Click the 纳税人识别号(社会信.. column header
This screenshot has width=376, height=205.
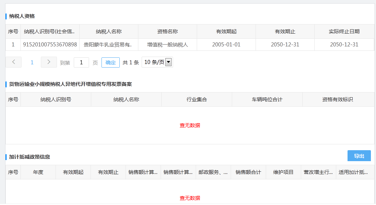click(x=50, y=31)
